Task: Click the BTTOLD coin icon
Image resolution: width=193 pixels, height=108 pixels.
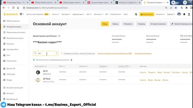Action: pos(38,80)
